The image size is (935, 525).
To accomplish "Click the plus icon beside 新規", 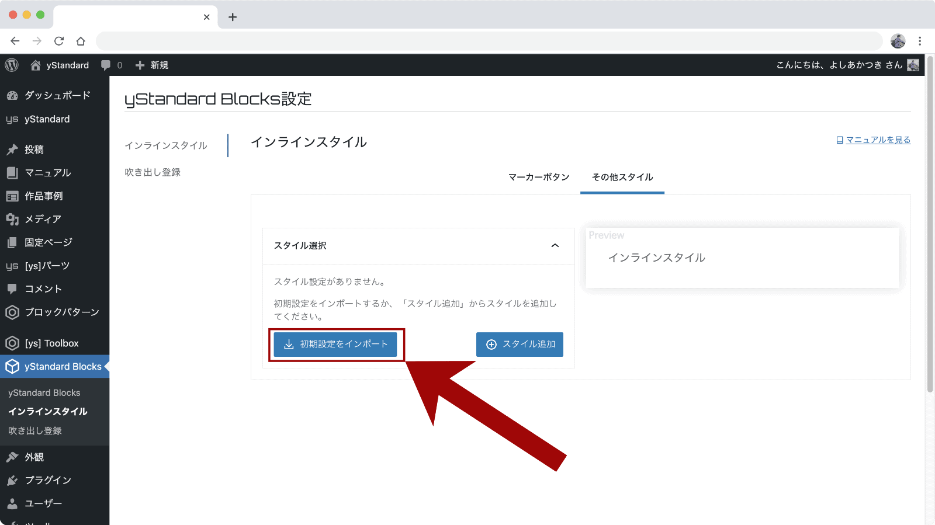I will coord(140,65).
